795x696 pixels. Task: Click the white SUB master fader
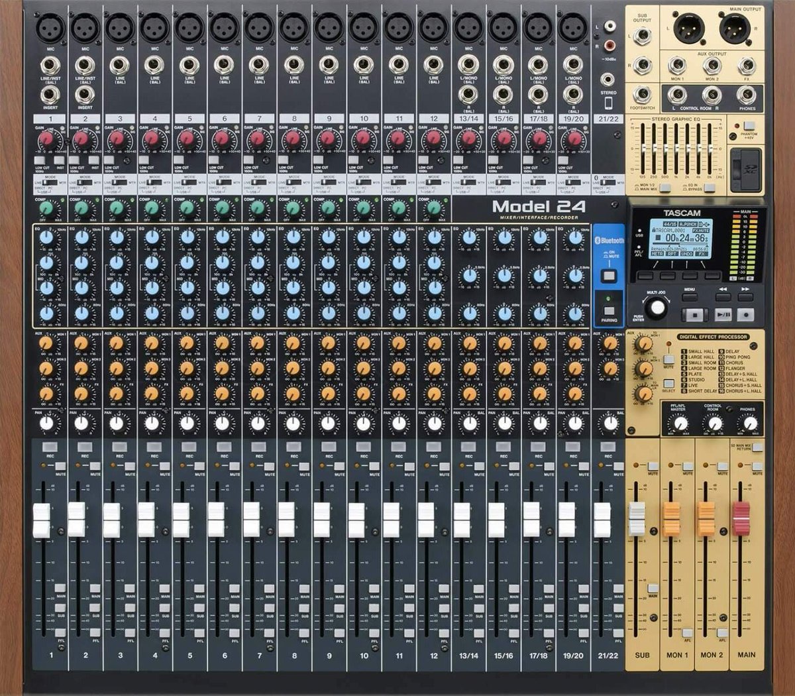pos(637,518)
